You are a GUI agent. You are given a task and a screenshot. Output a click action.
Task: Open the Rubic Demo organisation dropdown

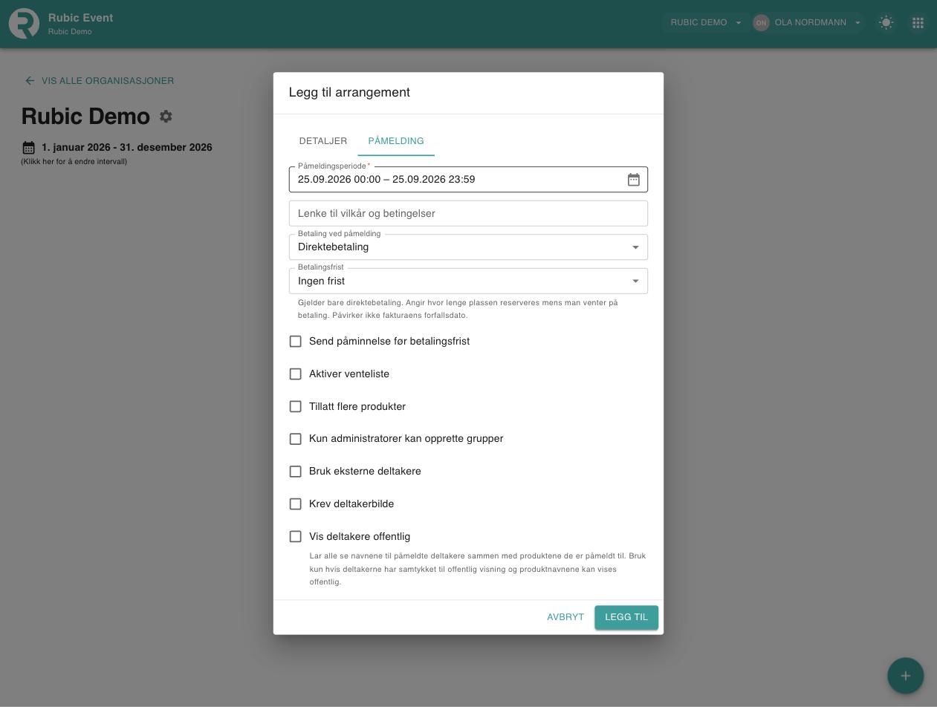pyautogui.click(x=706, y=23)
